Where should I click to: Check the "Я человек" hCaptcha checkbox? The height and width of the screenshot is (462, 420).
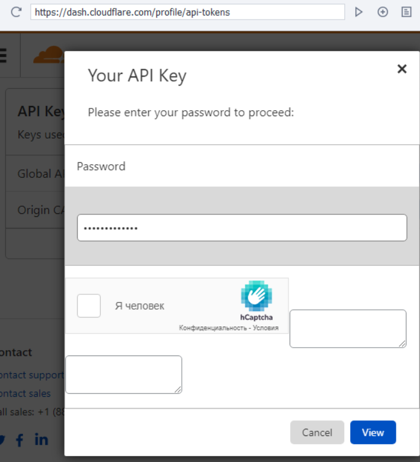click(89, 306)
